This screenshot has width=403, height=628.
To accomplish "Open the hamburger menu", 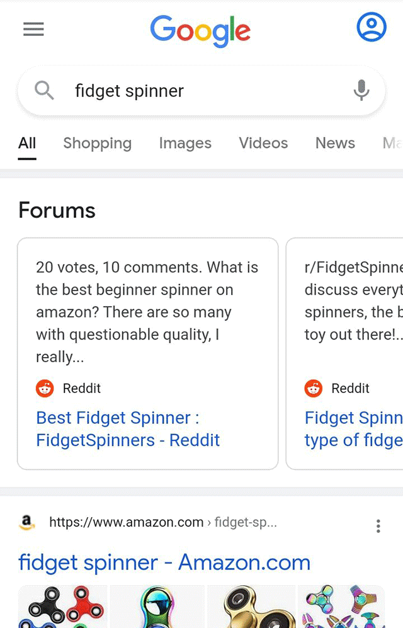I will (33, 29).
